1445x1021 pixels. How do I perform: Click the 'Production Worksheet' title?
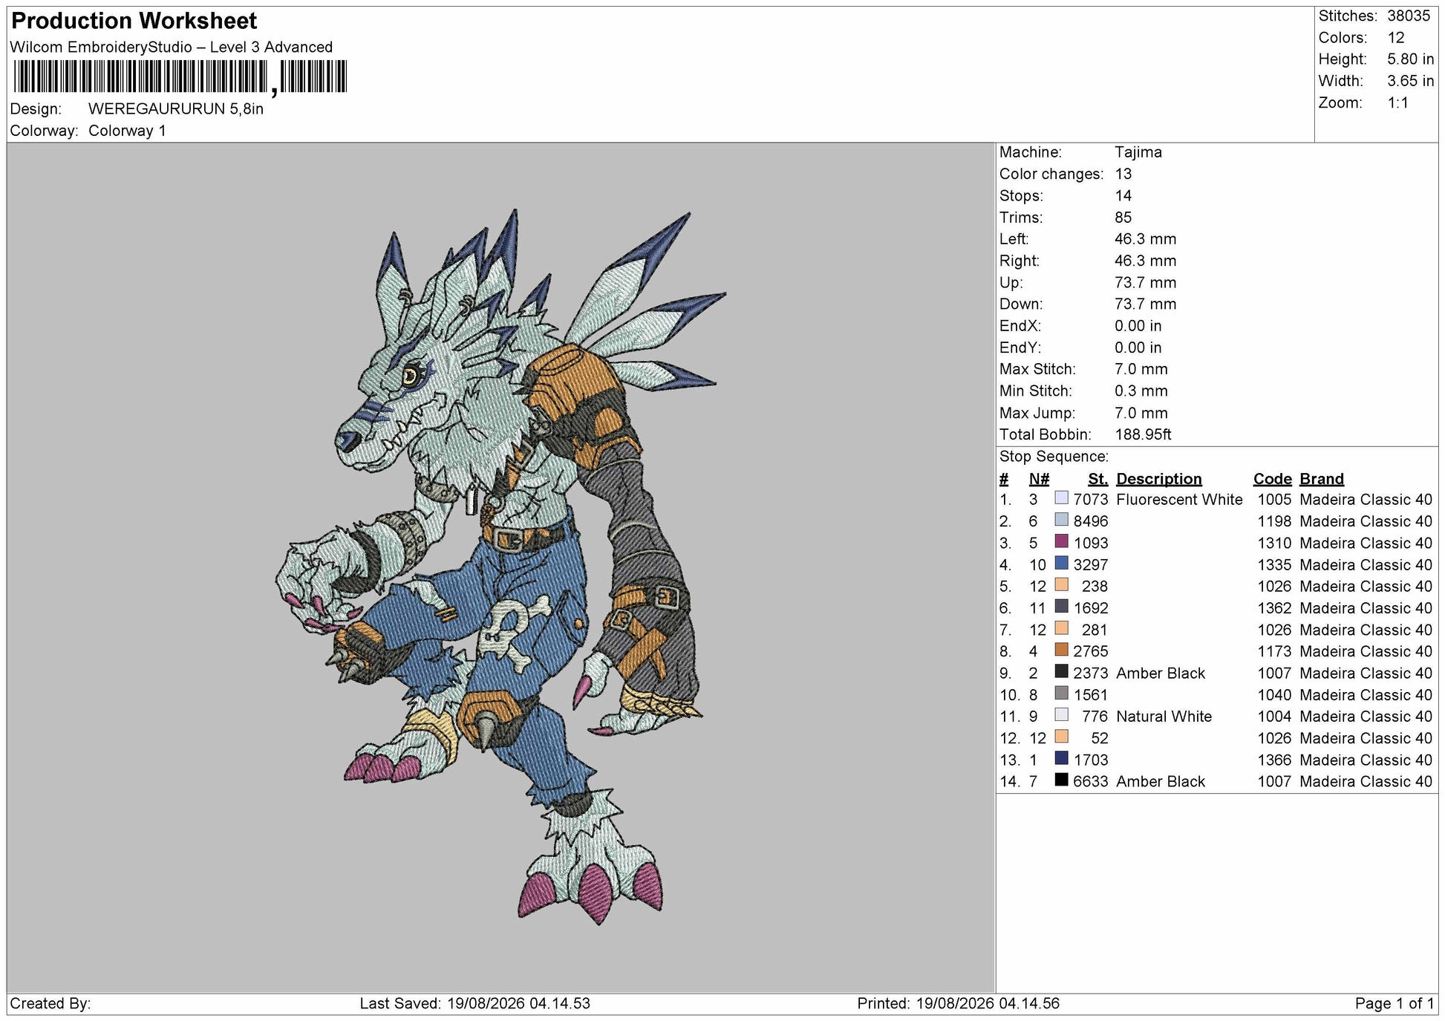pyautogui.click(x=134, y=21)
